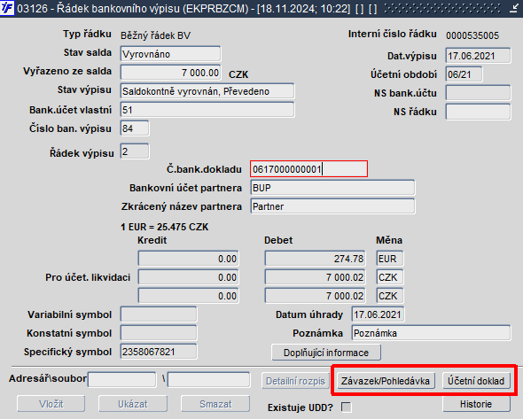Click the empty NS bank.účtu field
Screen dimensions: 523x419
tap(478, 93)
